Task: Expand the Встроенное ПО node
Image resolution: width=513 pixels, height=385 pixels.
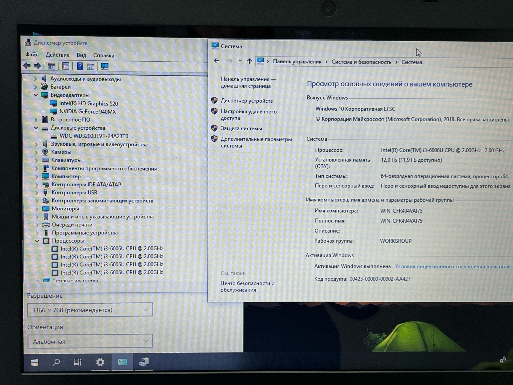Action: click(x=36, y=120)
